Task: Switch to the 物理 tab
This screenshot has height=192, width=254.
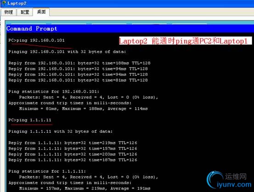Action: [9, 12]
